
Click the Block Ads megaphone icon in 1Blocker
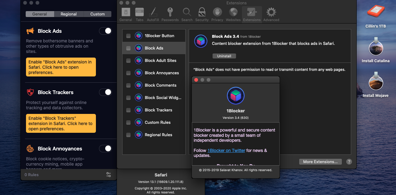[x=30, y=31]
